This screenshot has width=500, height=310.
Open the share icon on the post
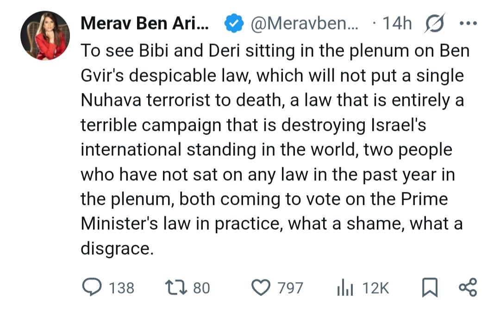tap(467, 287)
